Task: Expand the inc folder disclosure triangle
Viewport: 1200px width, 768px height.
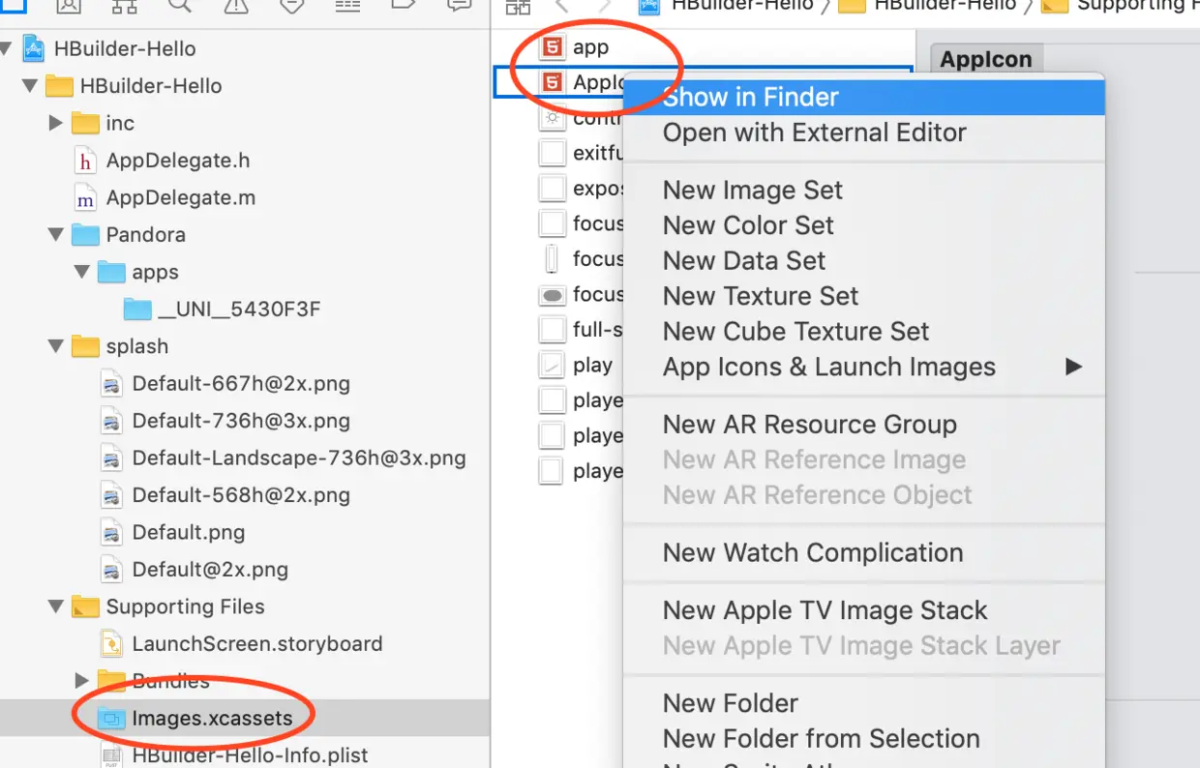Action: (x=55, y=123)
